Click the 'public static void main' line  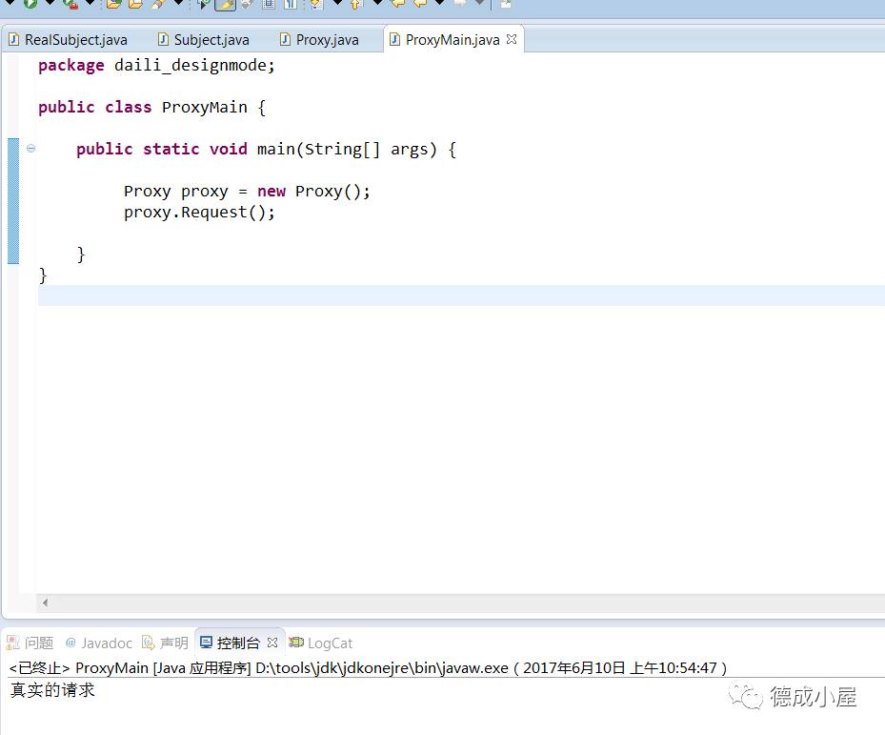tap(266, 149)
